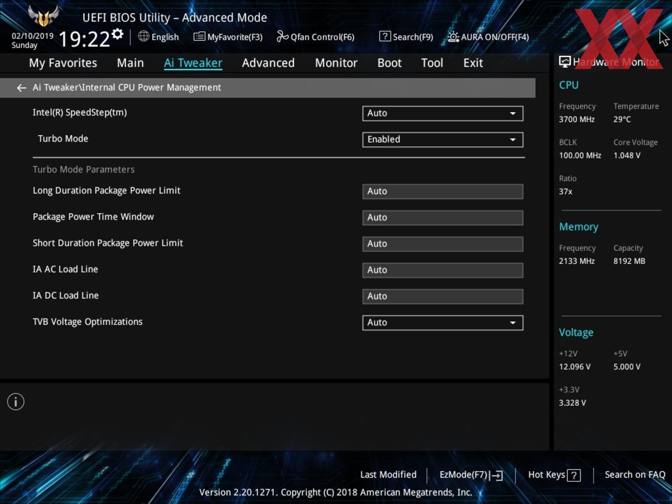672x504 pixels.
Task: Click the info circle icon
Action: pyautogui.click(x=16, y=402)
